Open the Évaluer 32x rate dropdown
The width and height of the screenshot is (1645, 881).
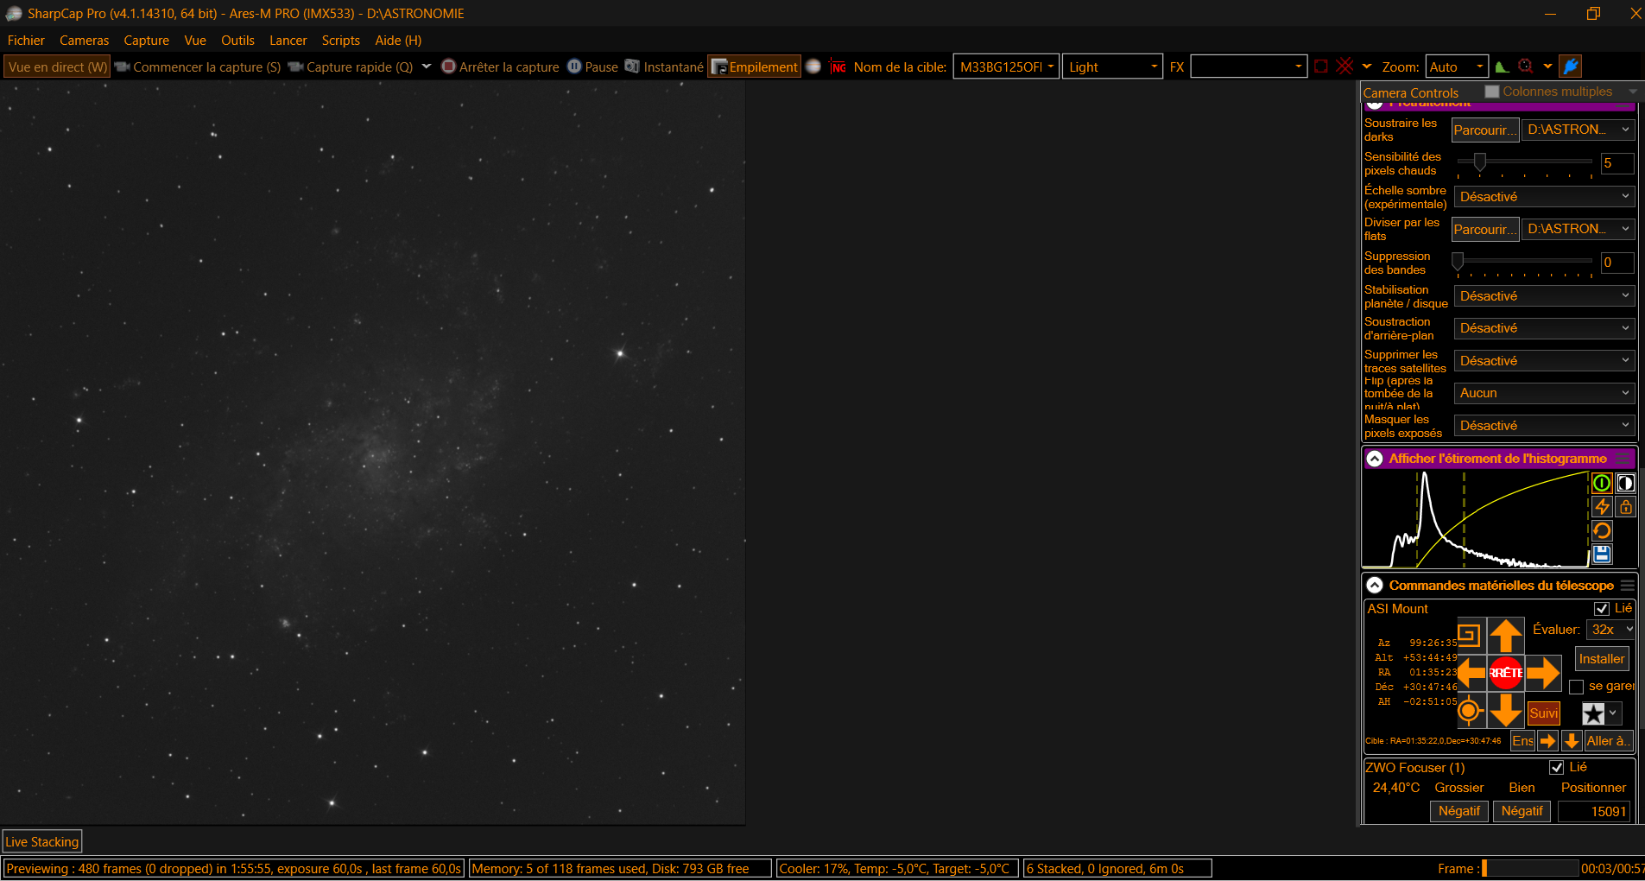pos(1611,630)
